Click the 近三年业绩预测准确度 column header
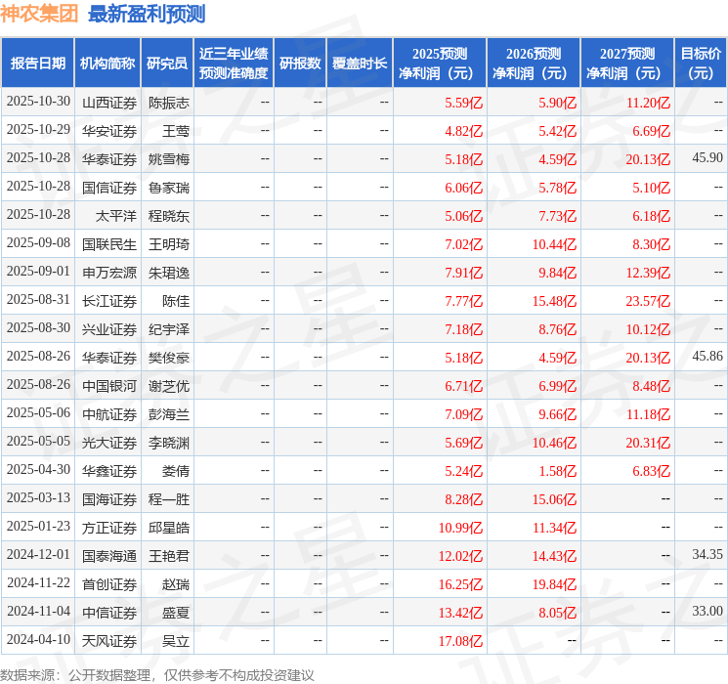This screenshot has width=728, height=684. pos(233,64)
